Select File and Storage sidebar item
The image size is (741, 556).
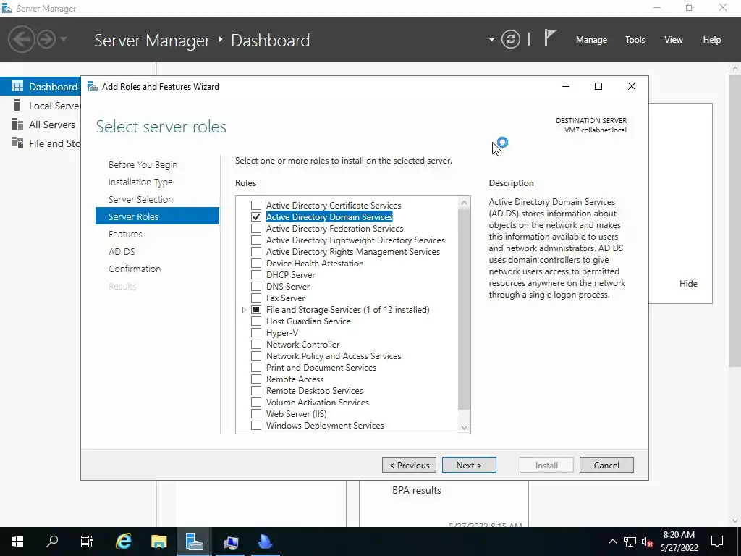tap(41, 143)
